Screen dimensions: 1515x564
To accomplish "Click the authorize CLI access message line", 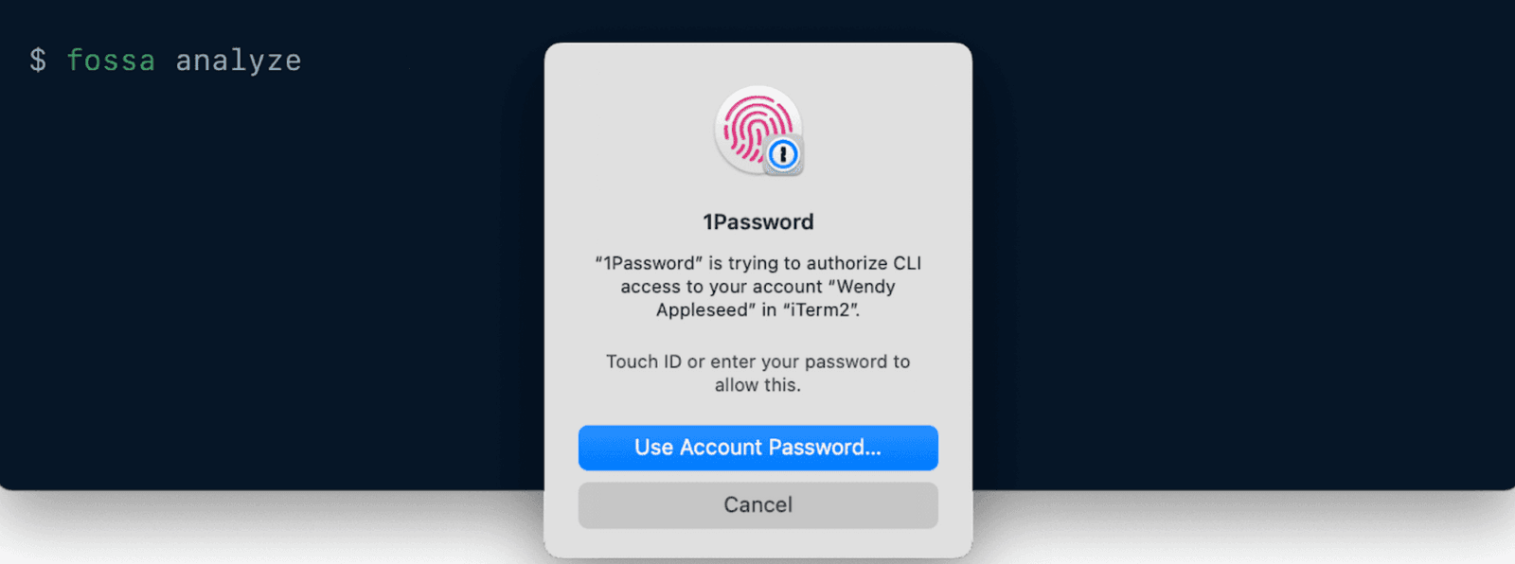I will click(757, 263).
